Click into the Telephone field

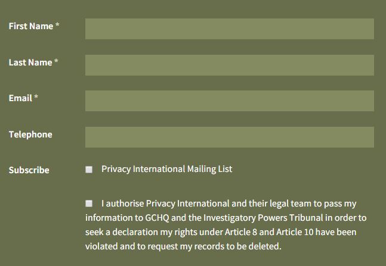click(x=229, y=137)
